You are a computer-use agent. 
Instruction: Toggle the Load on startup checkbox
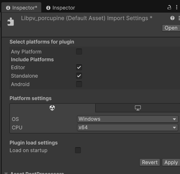tap(78, 150)
